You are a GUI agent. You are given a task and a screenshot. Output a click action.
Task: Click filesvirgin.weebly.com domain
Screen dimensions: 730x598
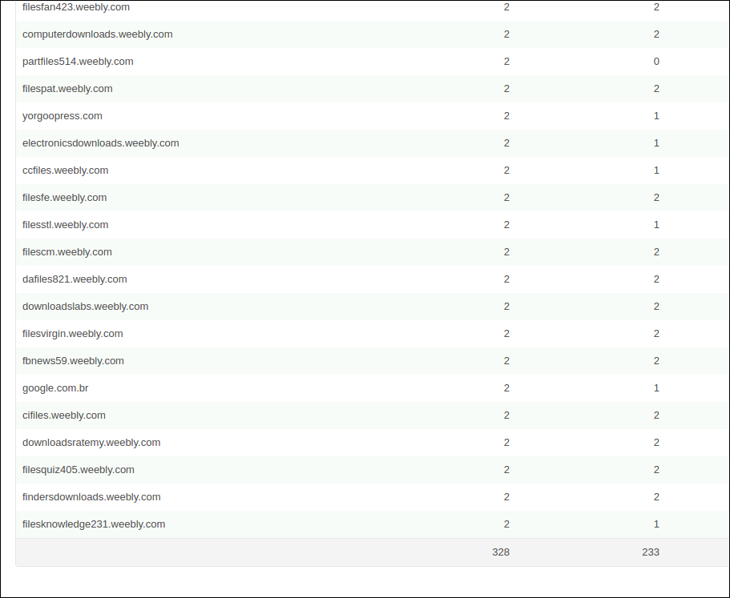73,333
